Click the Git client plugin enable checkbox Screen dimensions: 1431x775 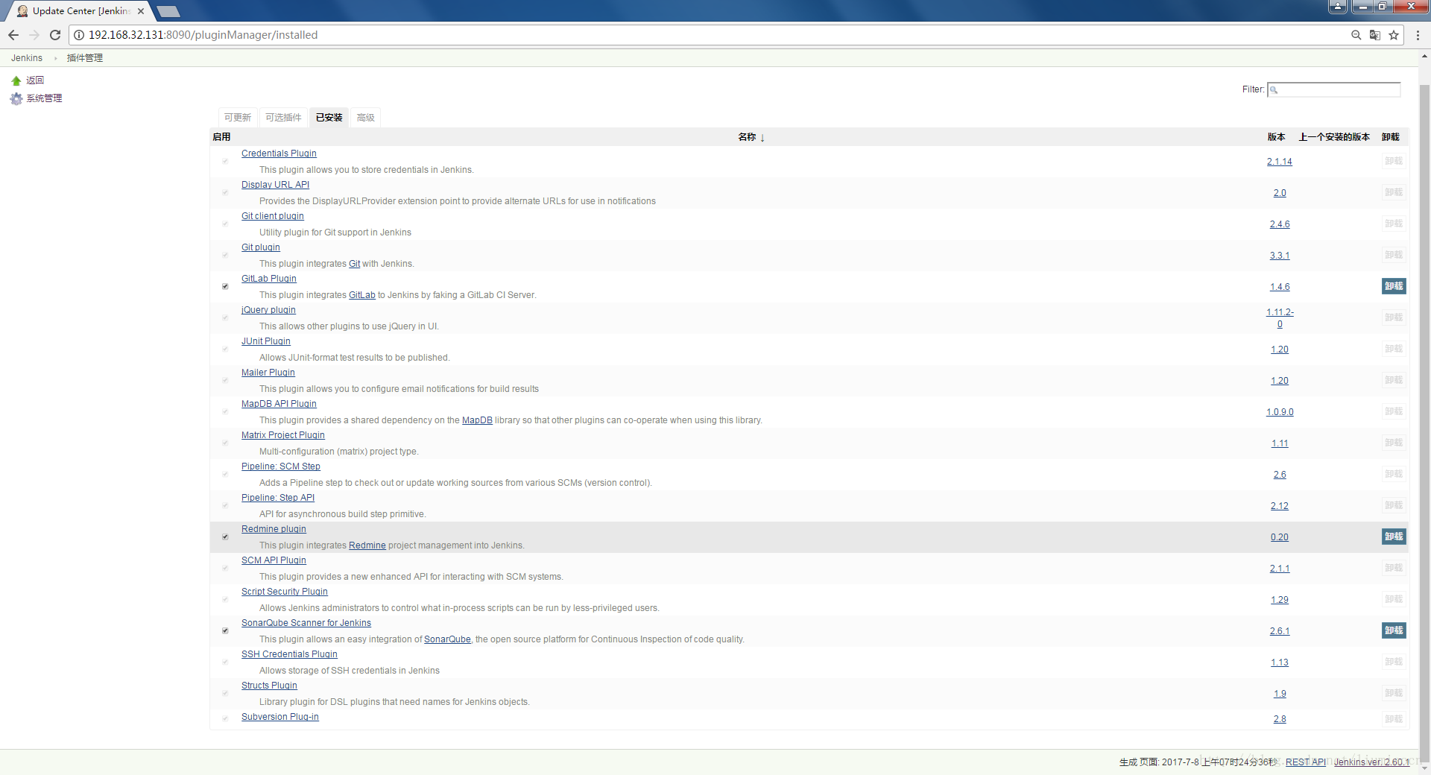pos(225,224)
